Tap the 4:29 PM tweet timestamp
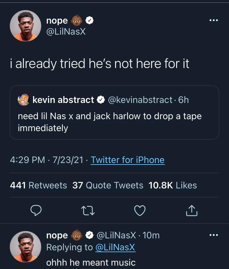 pyautogui.click(x=27, y=160)
